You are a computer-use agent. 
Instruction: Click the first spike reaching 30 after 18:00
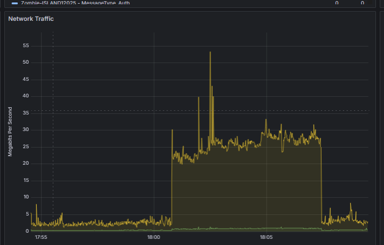click(x=172, y=130)
